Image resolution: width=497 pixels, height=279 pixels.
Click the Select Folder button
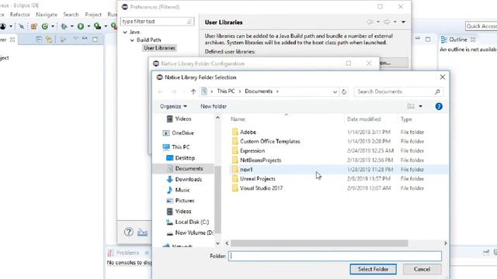coord(373,269)
